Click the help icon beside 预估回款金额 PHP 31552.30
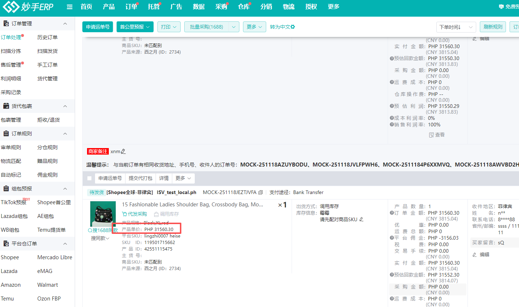The width and height of the screenshot is (519, 307). pos(392,275)
